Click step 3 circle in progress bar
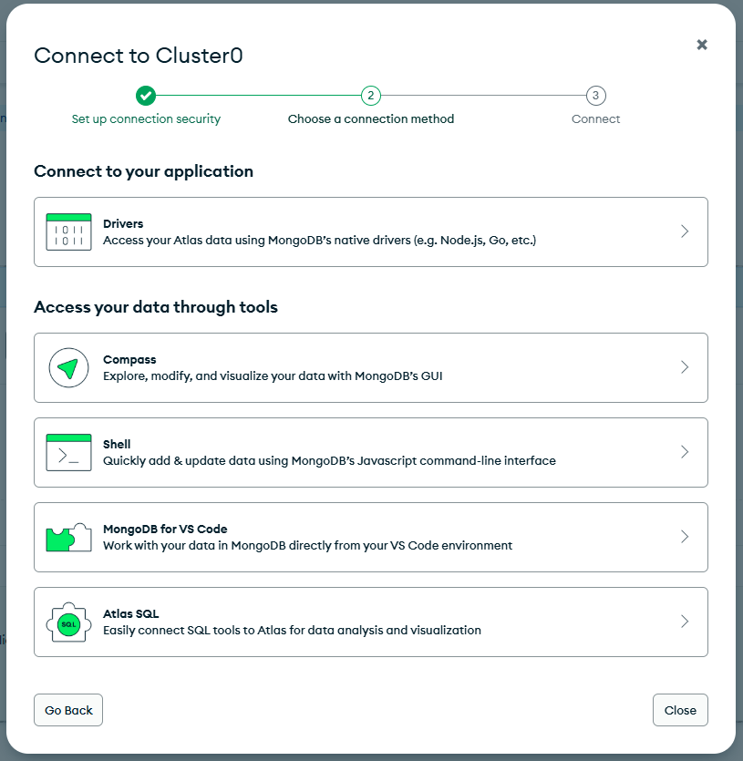The height and width of the screenshot is (761, 743). tap(595, 96)
